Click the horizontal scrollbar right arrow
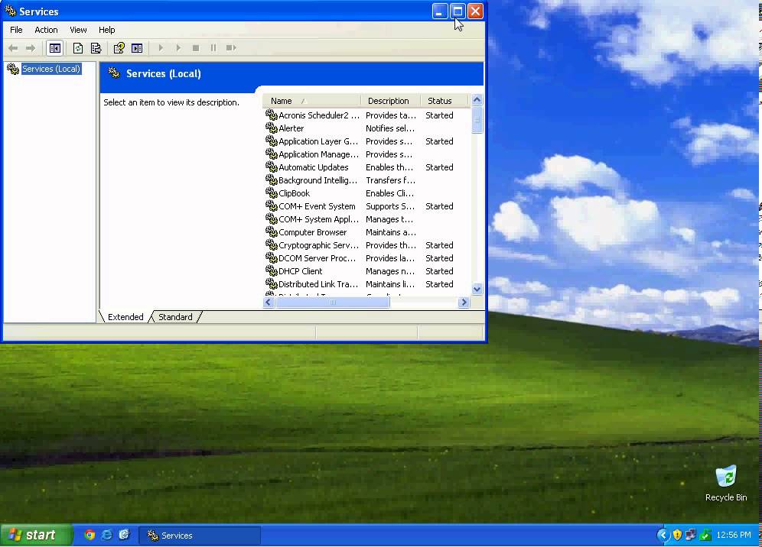Image resolution: width=762 pixels, height=547 pixels. point(464,302)
